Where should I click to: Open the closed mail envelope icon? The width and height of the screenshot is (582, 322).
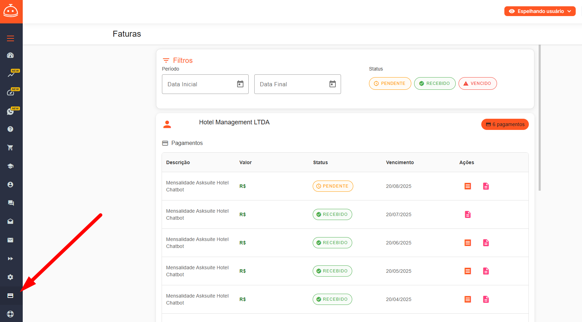pyautogui.click(x=10, y=240)
